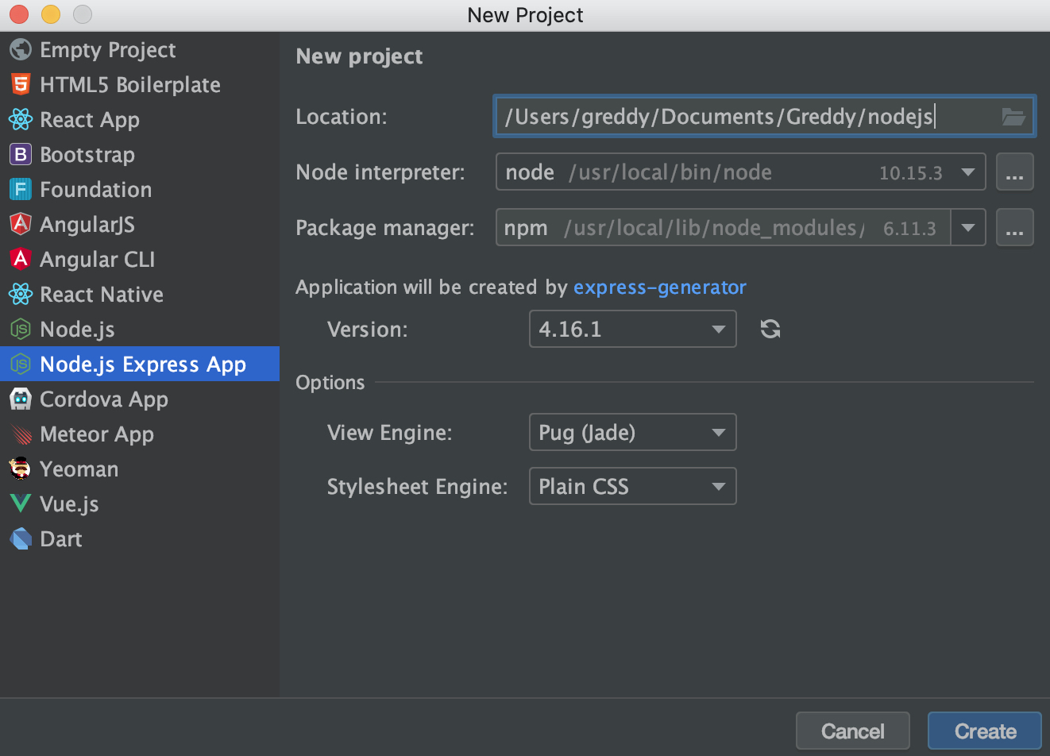
Task: Open the Stylesheet Engine Plain CSS dropdown
Action: pyautogui.click(x=718, y=487)
